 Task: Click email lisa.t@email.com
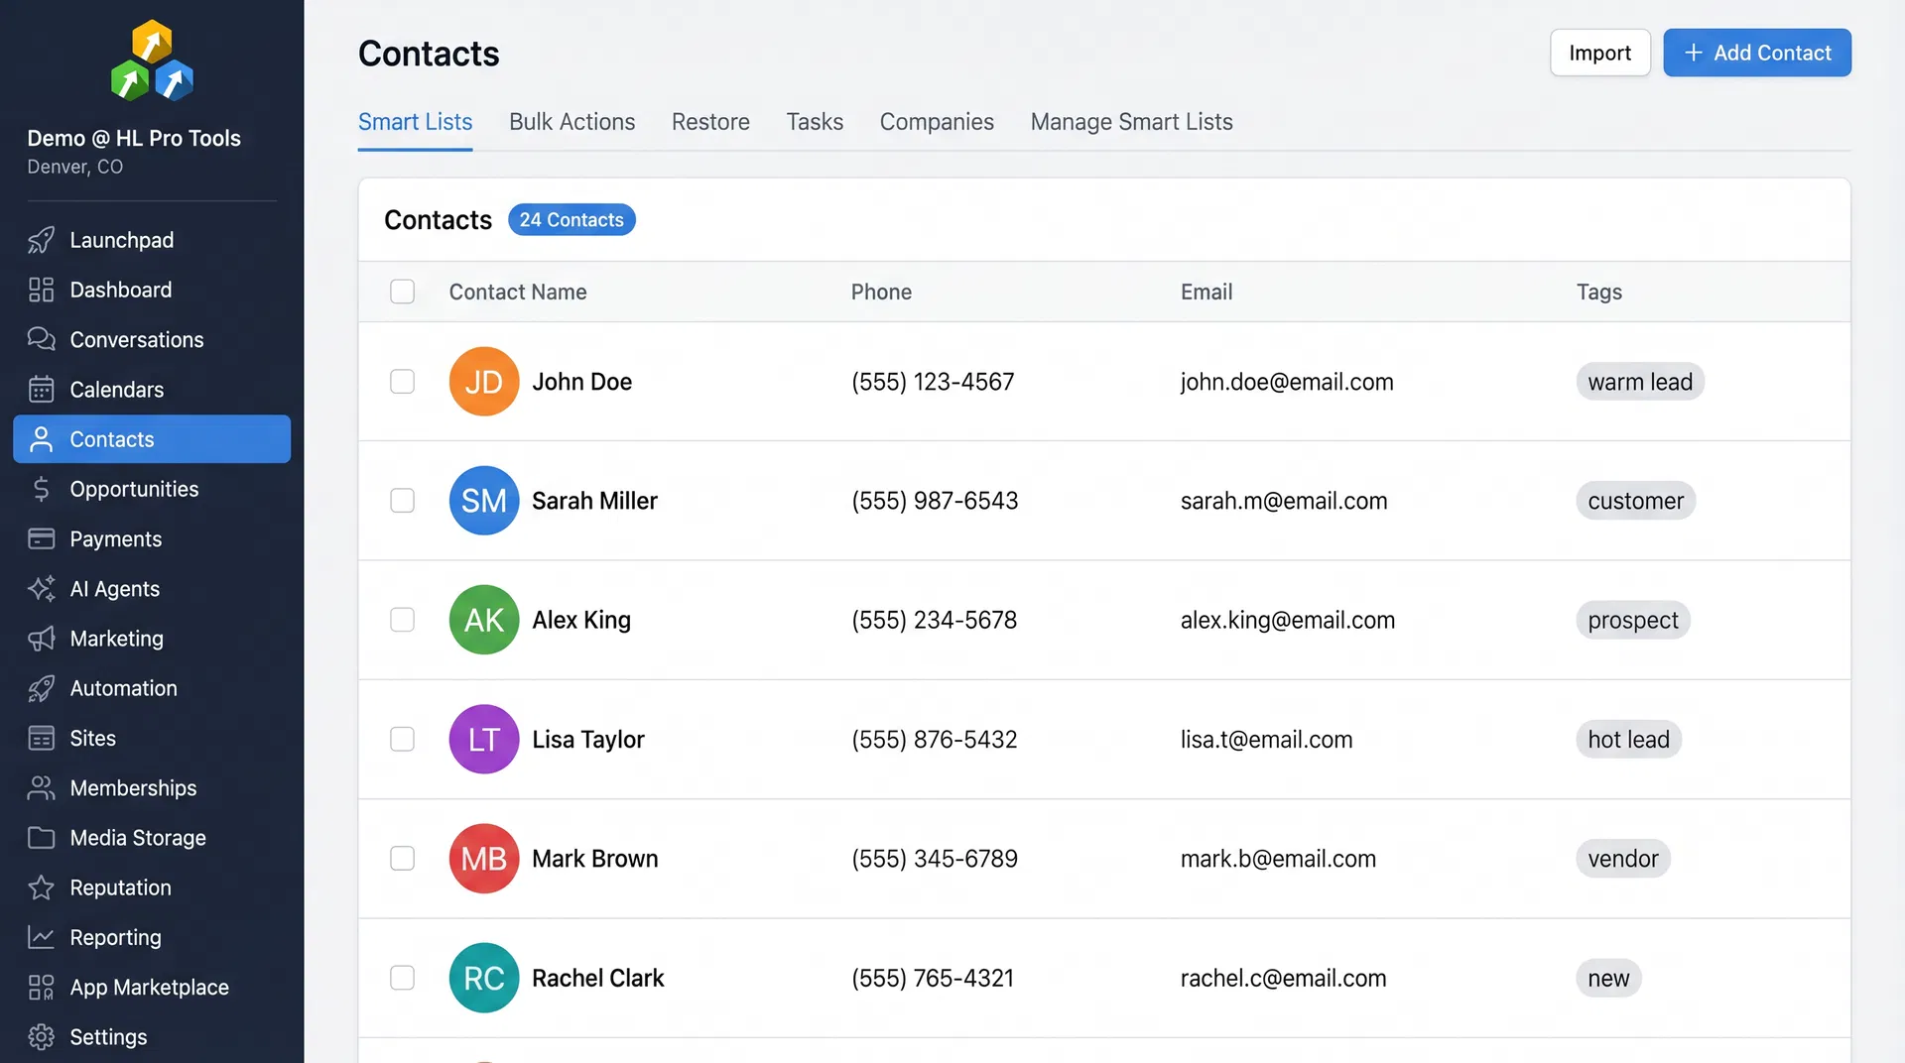[x=1266, y=740]
